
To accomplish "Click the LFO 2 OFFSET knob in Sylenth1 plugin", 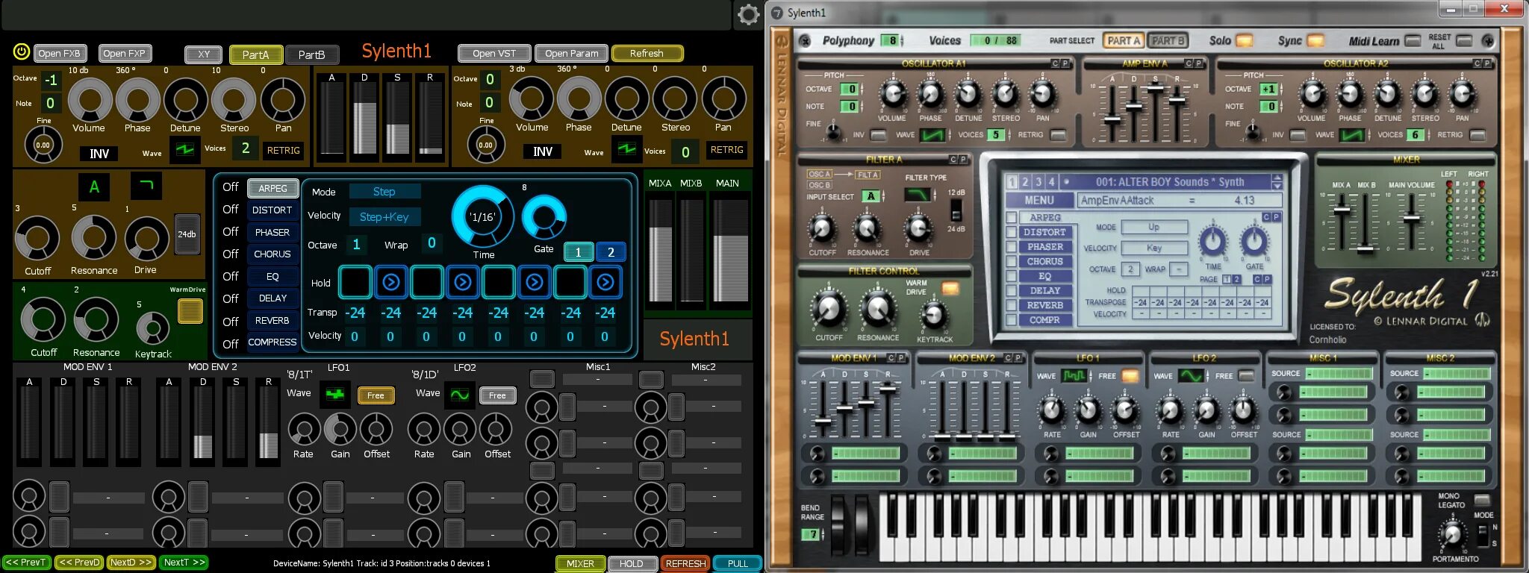I will [x=1243, y=410].
